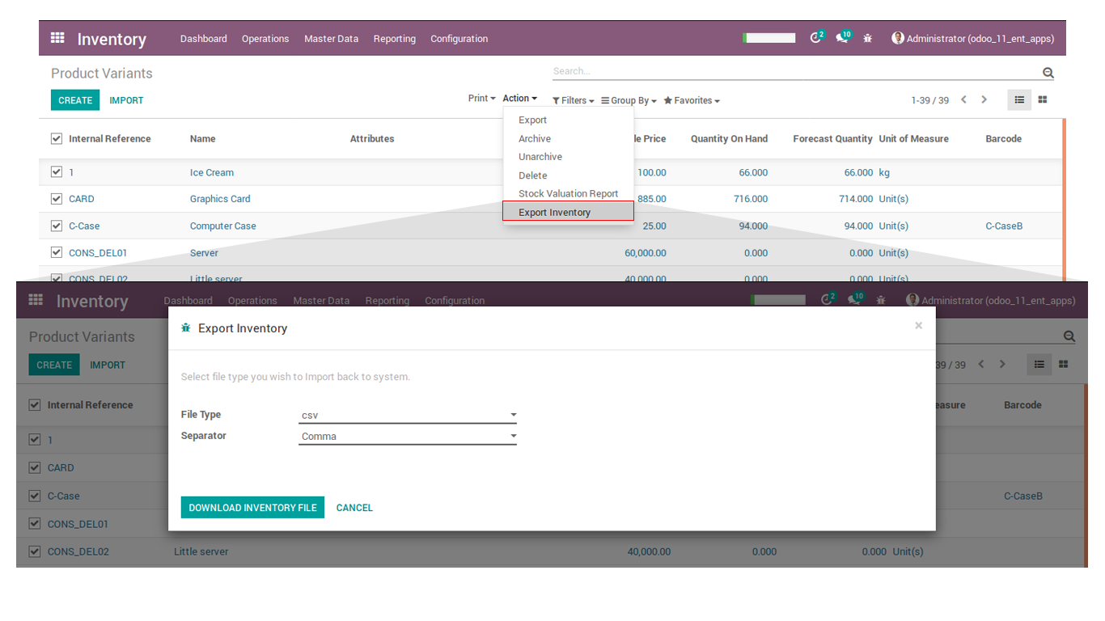Viewport: 1105px width, 621px height.
Task: Open apps grid menu in upper Inventory header
Action: (57, 38)
